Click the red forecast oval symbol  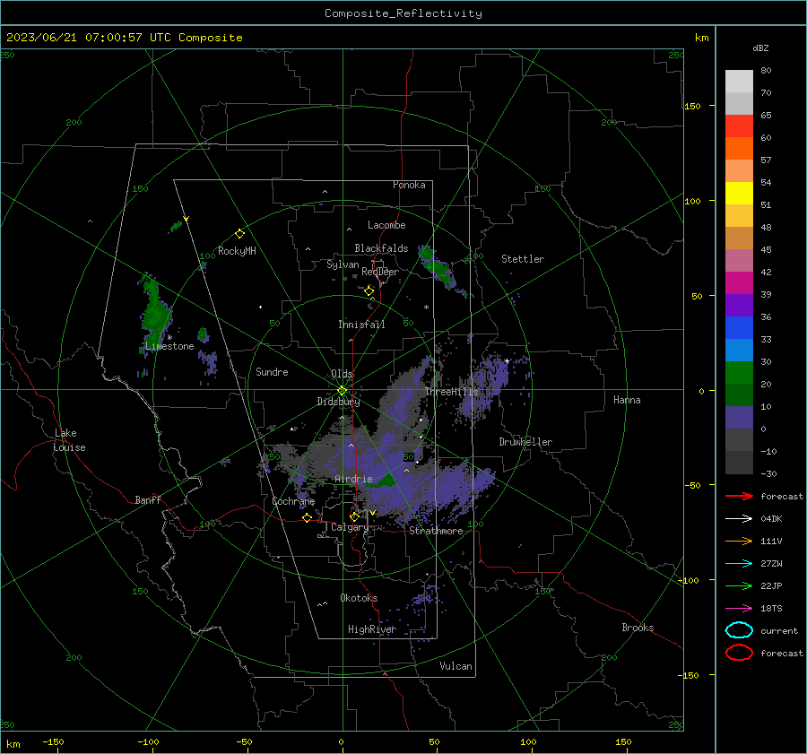click(739, 653)
